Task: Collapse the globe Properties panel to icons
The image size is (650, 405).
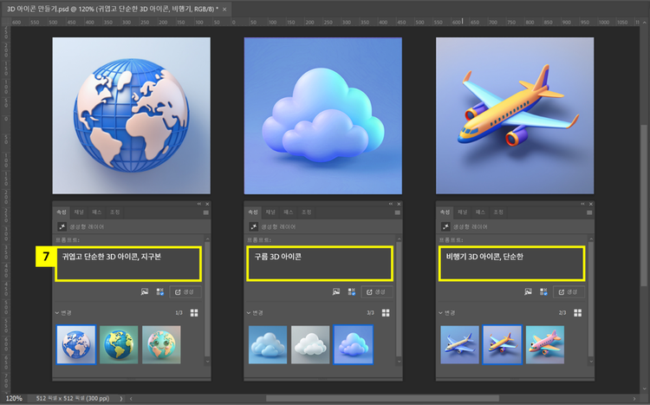Action: [199, 204]
